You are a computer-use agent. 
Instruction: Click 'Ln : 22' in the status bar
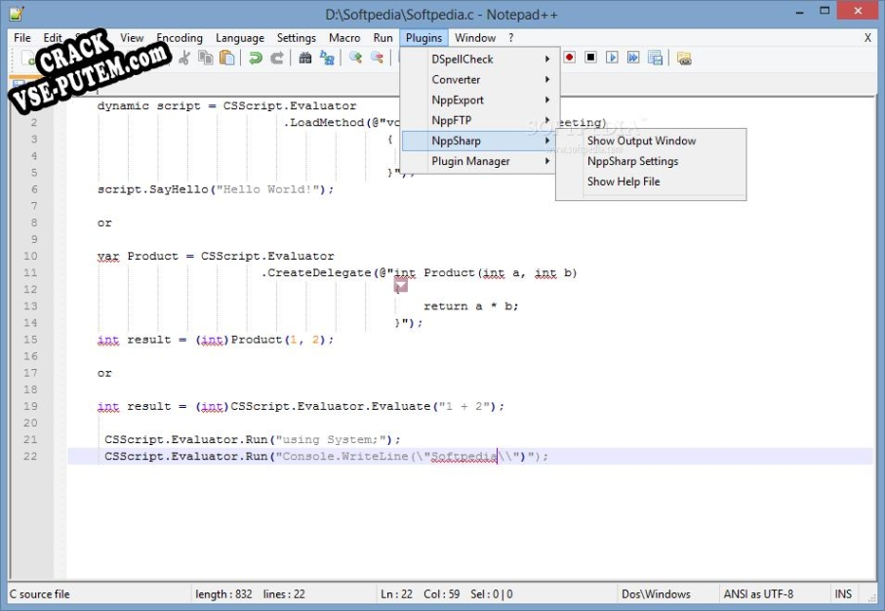click(x=396, y=594)
